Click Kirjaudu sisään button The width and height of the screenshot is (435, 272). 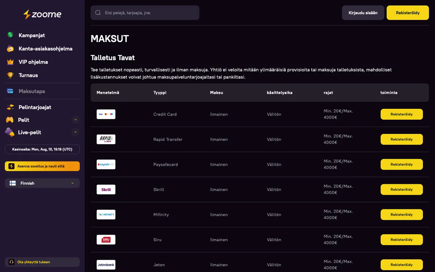363,13
